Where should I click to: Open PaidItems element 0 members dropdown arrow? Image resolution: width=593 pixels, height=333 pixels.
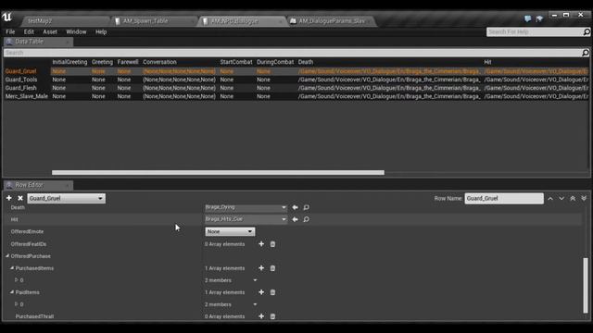[255, 304]
